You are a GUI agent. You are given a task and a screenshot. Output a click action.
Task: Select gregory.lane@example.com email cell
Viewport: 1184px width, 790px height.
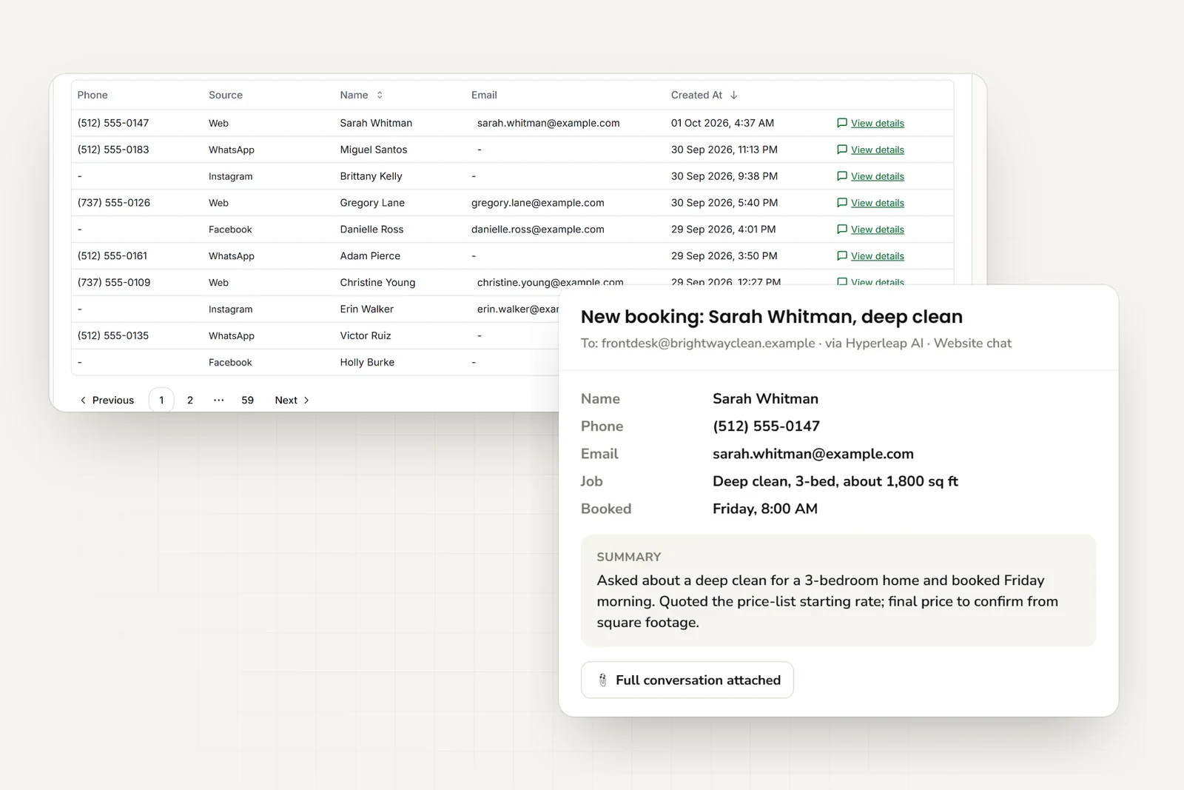[x=538, y=203]
